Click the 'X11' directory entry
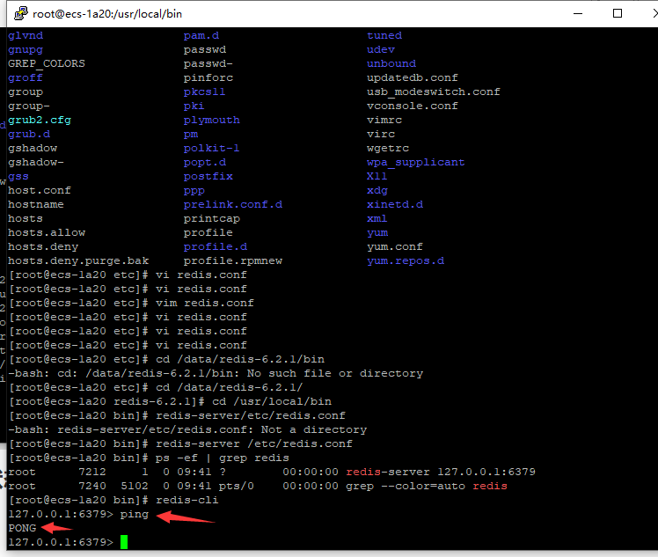 point(377,176)
